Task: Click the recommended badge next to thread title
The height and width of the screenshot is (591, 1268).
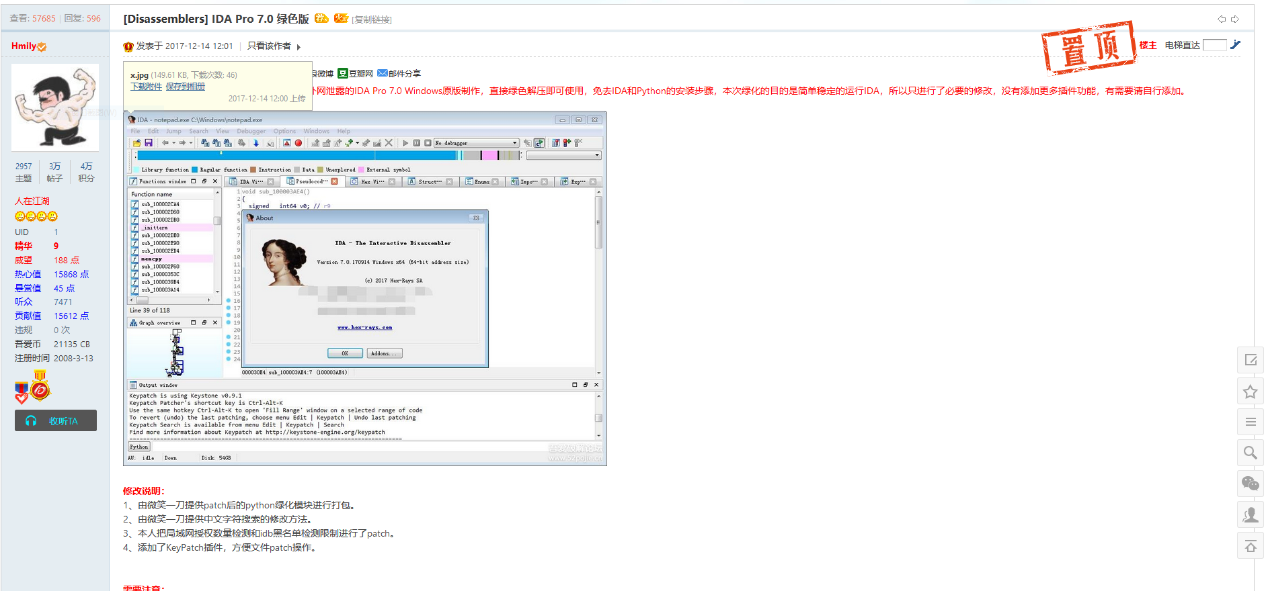Action: click(321, 18)
